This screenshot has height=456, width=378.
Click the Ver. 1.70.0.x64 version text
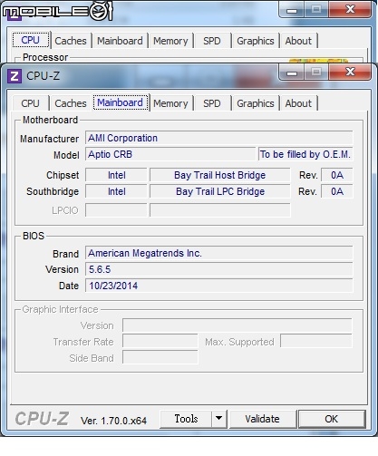coord(113,421)
